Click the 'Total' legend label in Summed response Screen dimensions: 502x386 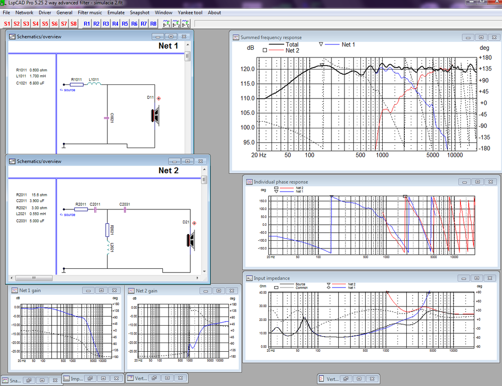pos(292,45)
